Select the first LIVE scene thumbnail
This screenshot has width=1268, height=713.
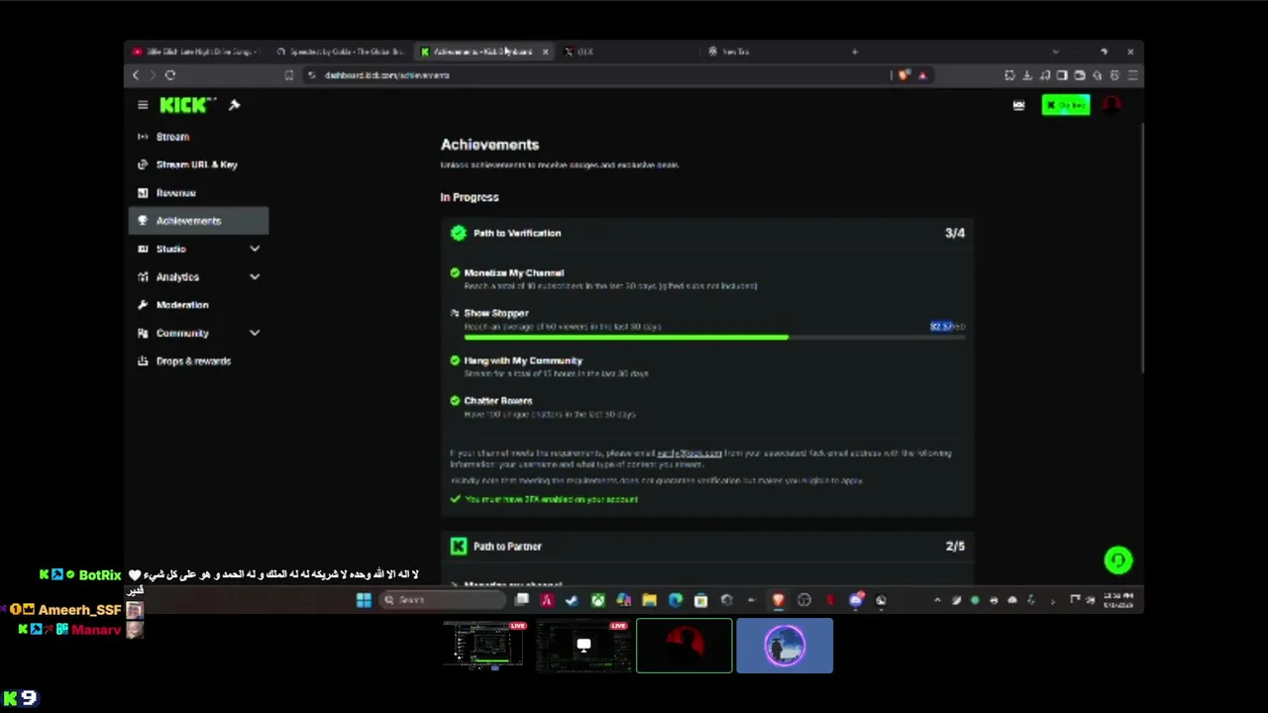point(484,646)
